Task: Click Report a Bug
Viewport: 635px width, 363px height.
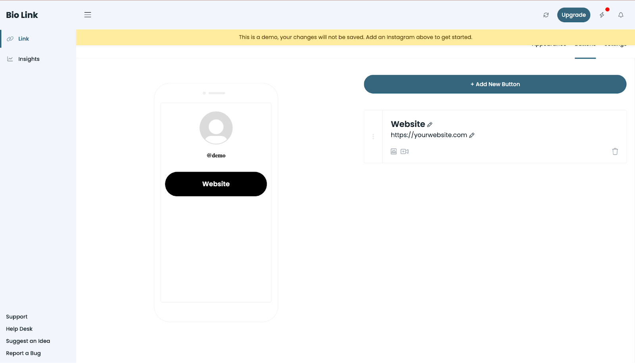Action: pyautogui.click(x=23, y=353)
